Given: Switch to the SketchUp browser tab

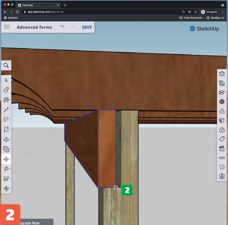Looking at the screenshot, I should 38,5.
